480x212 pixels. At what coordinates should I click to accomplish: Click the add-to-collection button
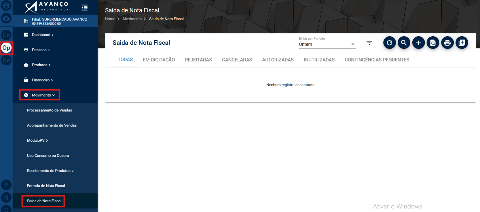[x=462, y=43]
